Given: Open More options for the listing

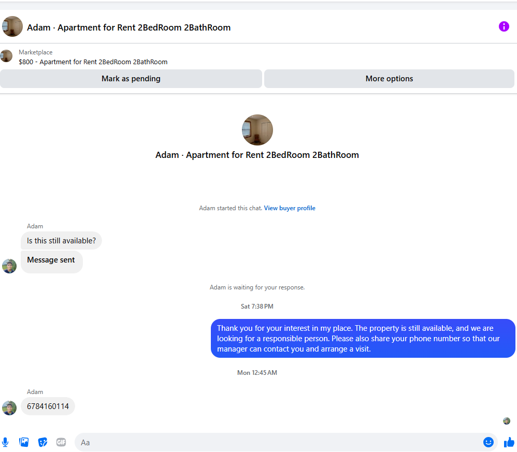Looking at the screenshot, I should (x=389, y=79).
